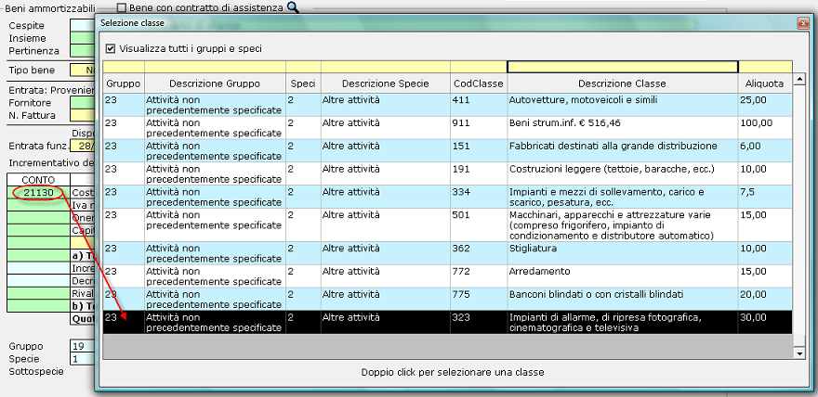Click scrollbar down arrow in class table

pos(798,353)
